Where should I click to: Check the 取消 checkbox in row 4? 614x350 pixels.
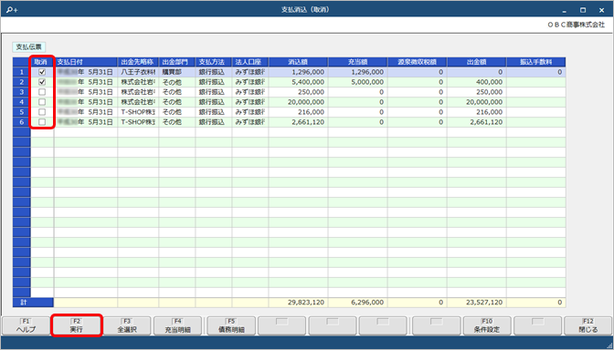tap(42, 102)
